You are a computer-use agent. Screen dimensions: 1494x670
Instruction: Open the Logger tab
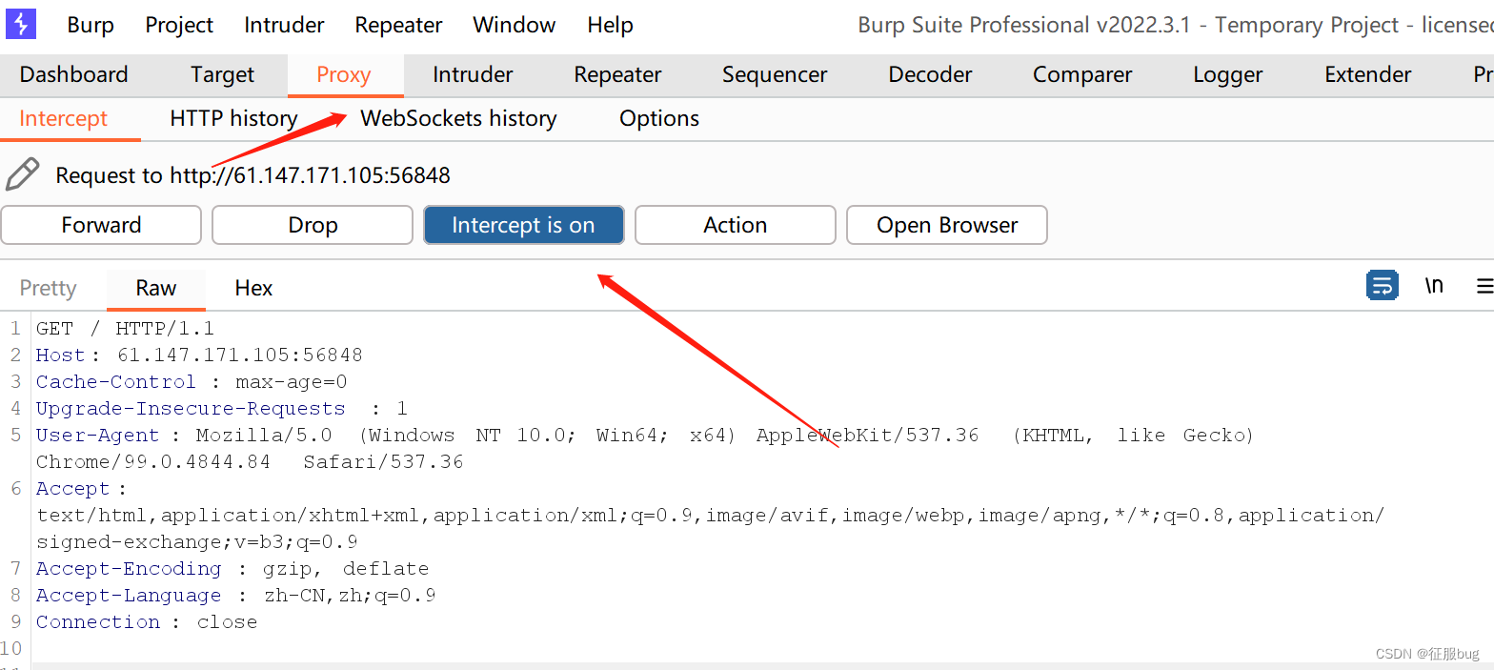(x=1227, y=74)
